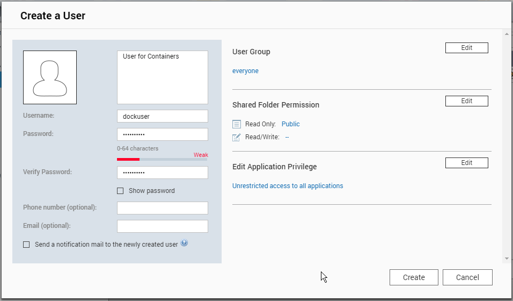Click the user avatar placeholder image
513x301 pixels.
50,77
